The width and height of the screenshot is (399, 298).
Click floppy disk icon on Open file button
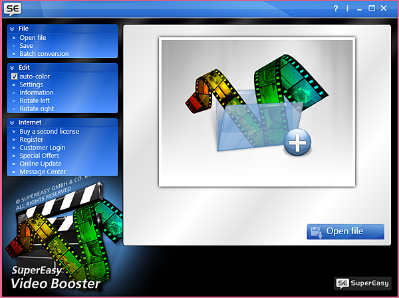pyautogui.click(x=317, y=232)
